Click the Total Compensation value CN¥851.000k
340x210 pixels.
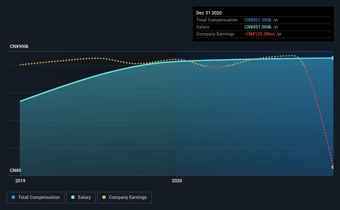click(258, 20)
